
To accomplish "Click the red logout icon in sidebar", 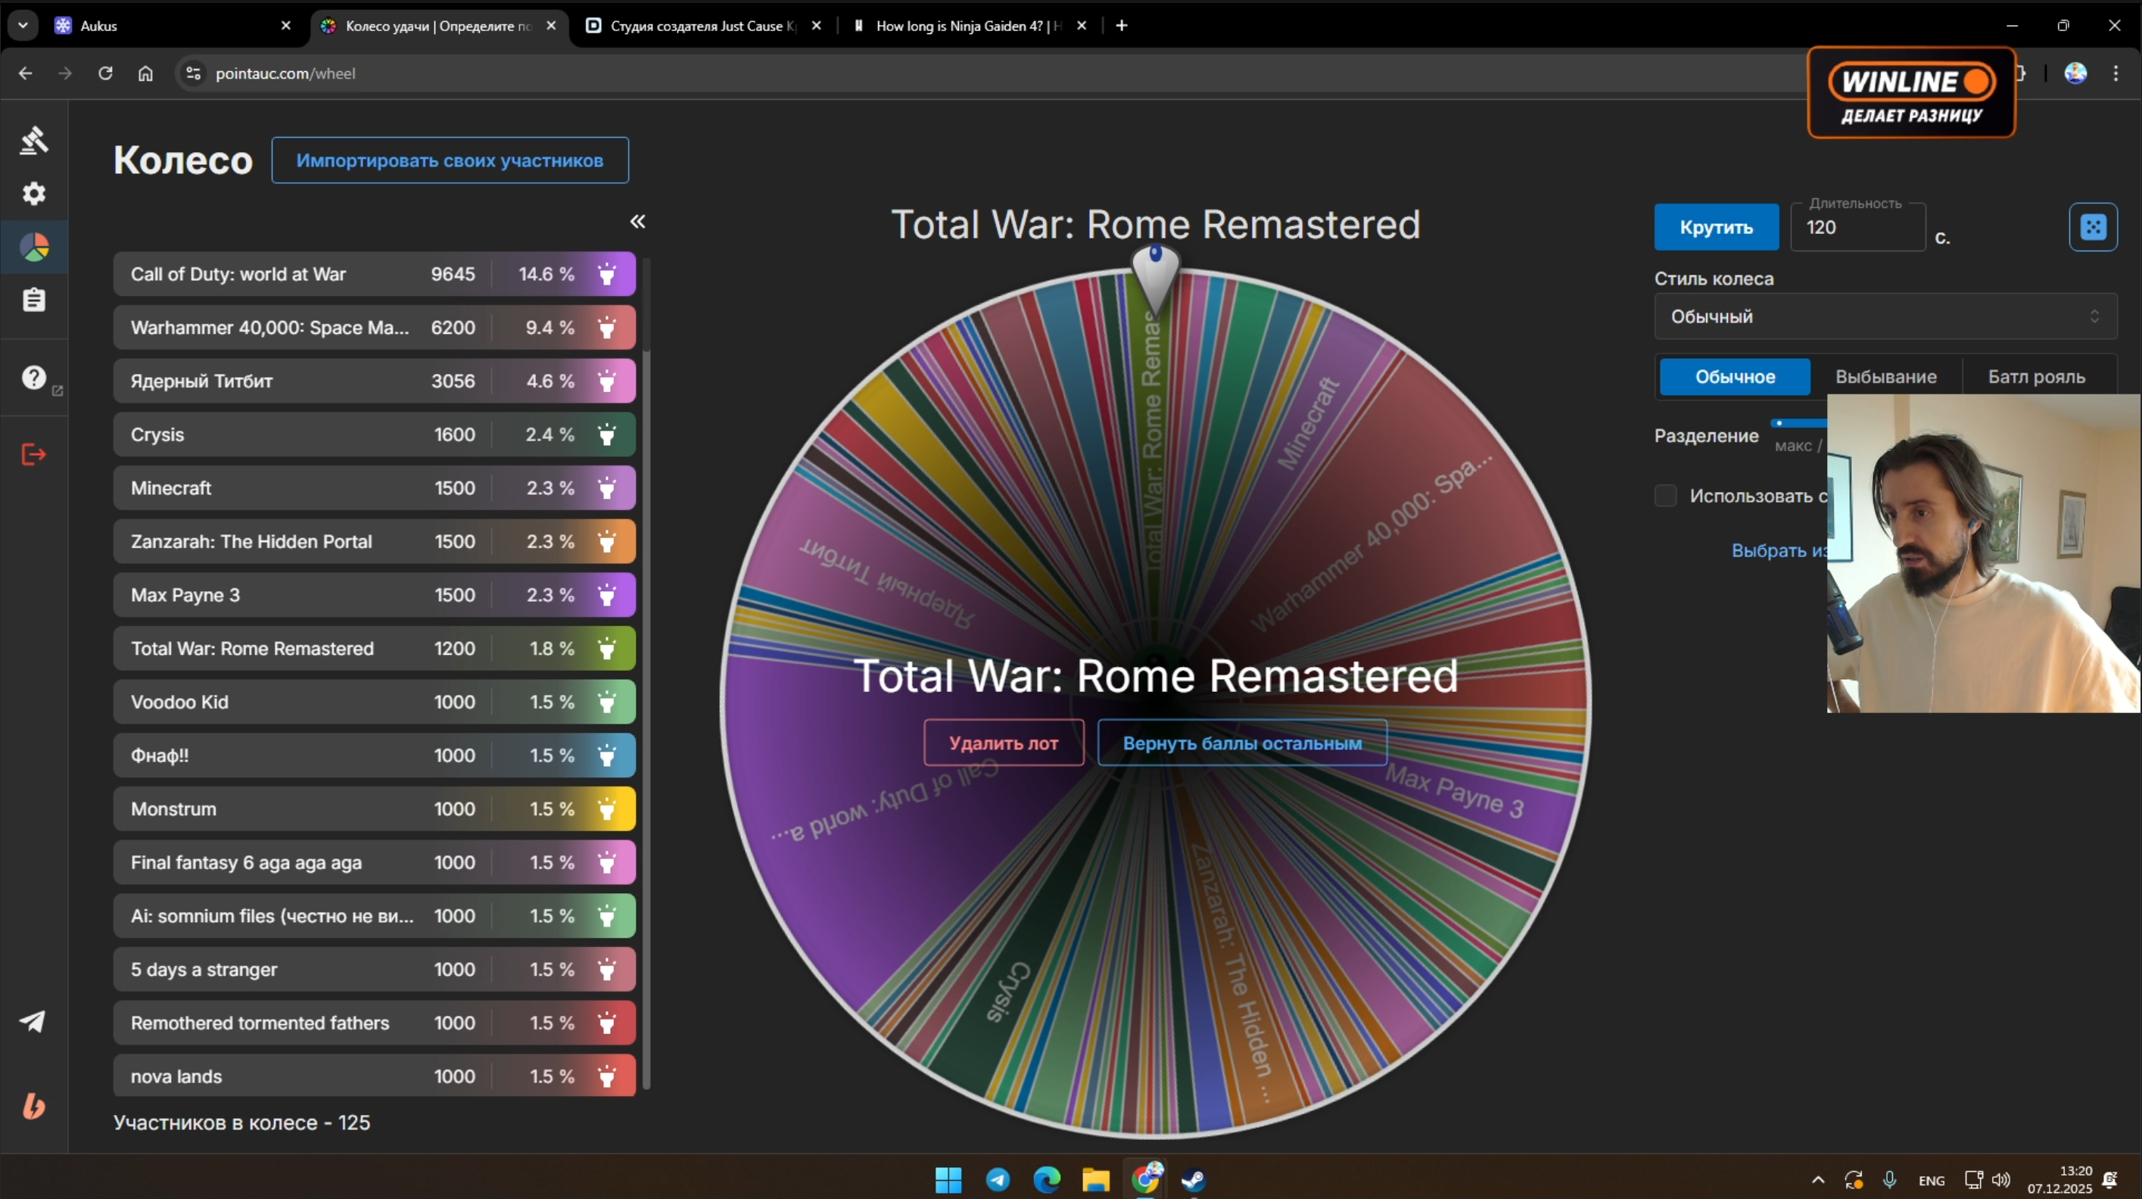I will pyautogui.click(x=34, y=454).
